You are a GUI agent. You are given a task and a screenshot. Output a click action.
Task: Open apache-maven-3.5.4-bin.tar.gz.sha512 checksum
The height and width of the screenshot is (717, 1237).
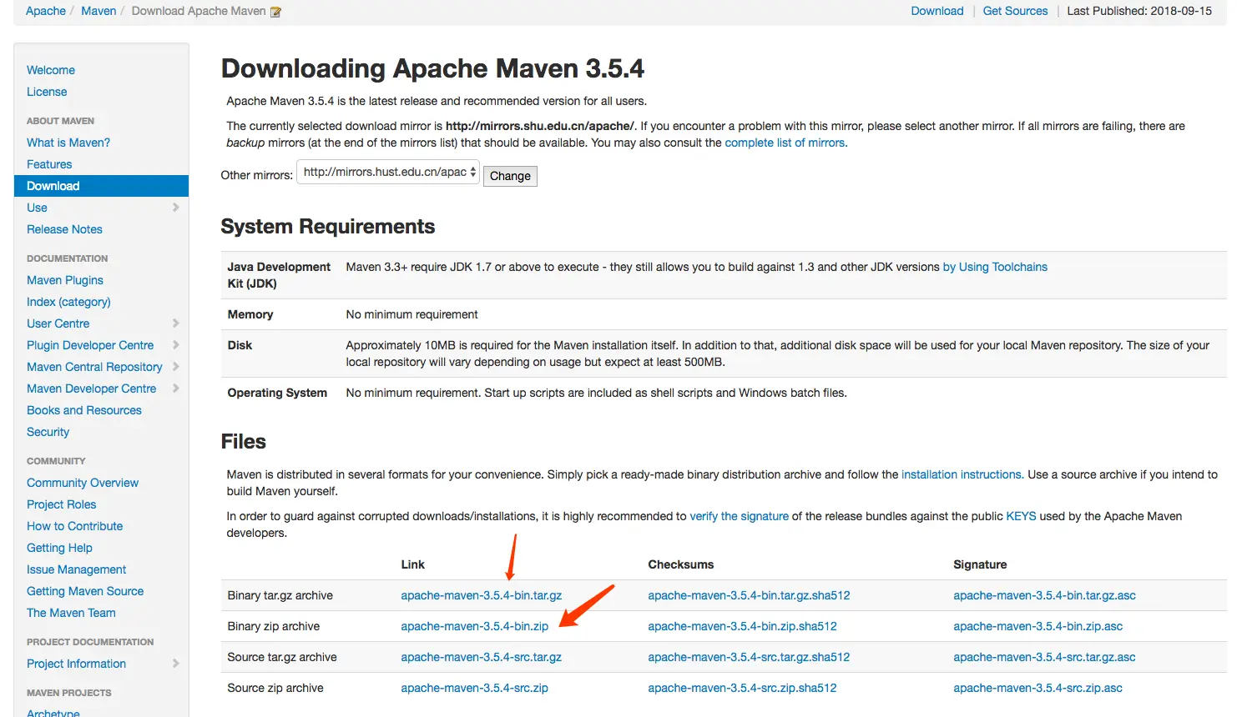749,595
